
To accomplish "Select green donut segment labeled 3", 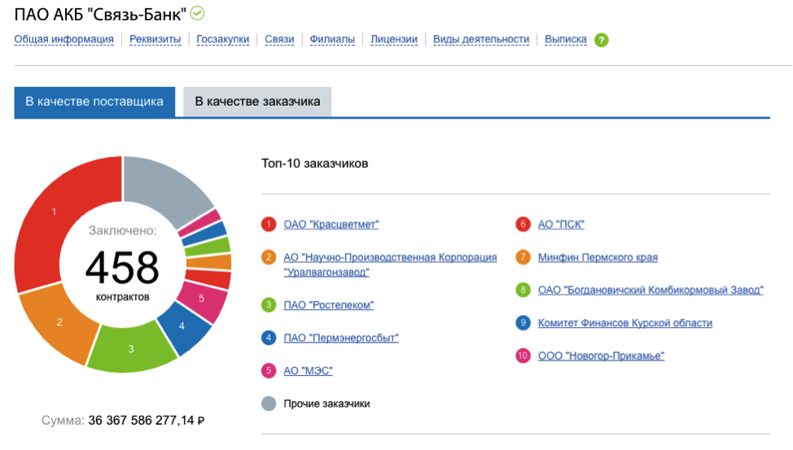I will tap(131, 349).
